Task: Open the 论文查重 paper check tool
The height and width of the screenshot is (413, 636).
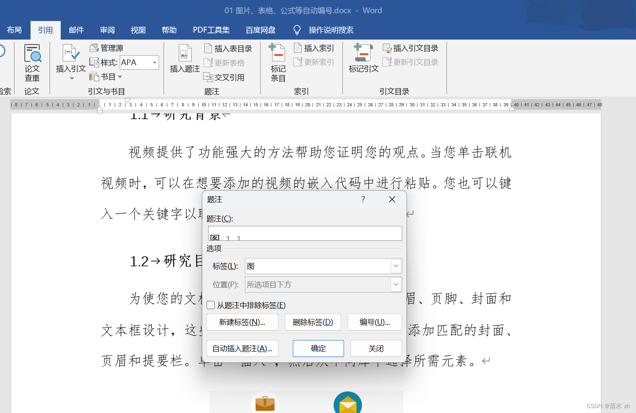Action: pos(32,63)
